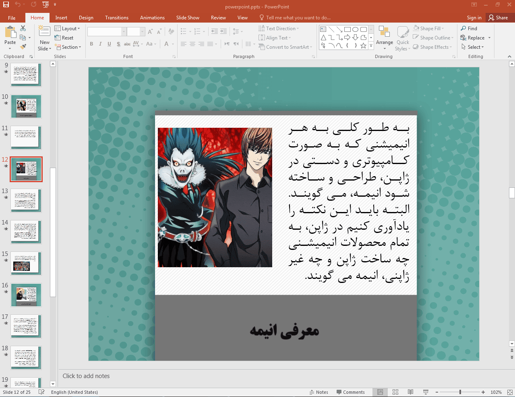The image size is (515, 397).
Task: Click the Increase List Level icon
Action: pos(223,31)
